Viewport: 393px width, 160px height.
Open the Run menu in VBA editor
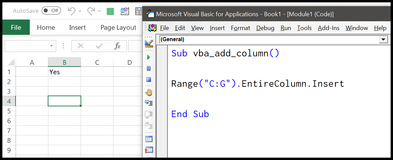click(286, 28)
